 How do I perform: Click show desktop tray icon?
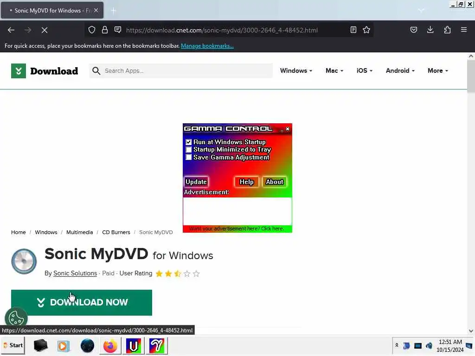(469, 345)
